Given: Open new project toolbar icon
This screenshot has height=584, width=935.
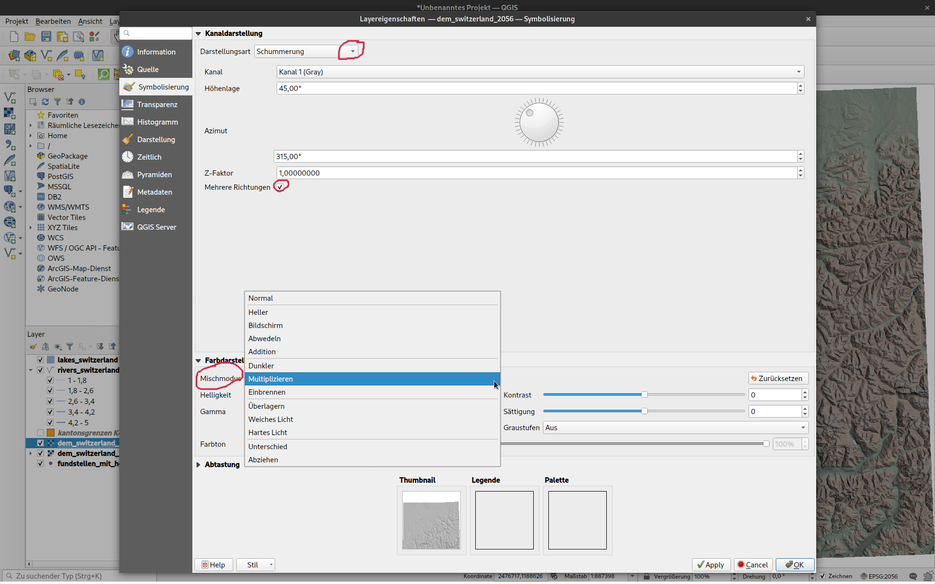Looking at the screenshot, I should pyautogui.click(x=14, y=37).
